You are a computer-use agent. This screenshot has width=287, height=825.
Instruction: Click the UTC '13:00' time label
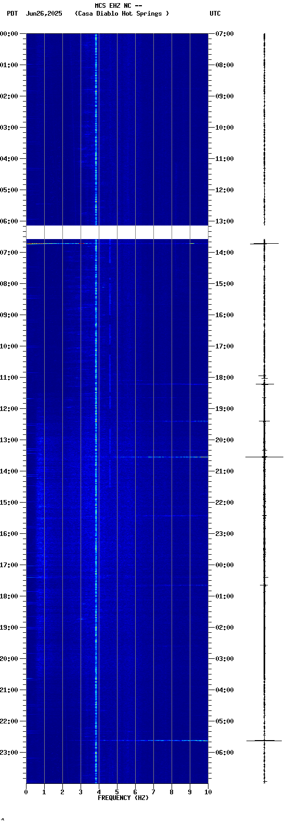click(225, 221)
